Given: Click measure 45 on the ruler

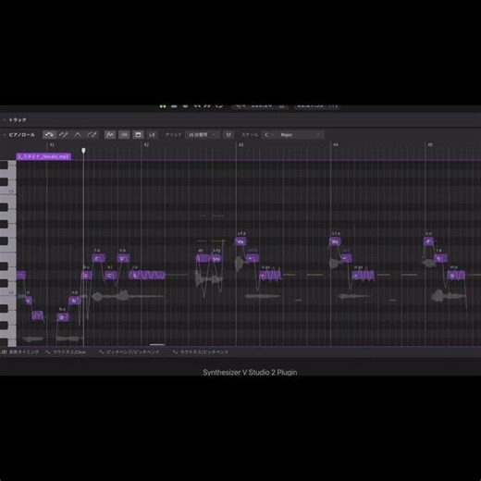Looking at the screenshot, I should point(430,144).
